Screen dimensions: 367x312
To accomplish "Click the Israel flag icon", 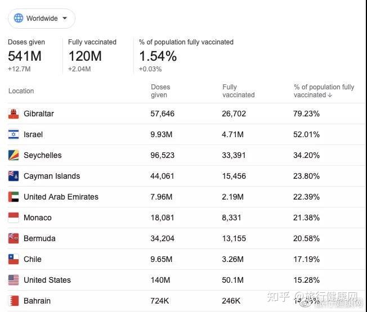I will 14,134.
